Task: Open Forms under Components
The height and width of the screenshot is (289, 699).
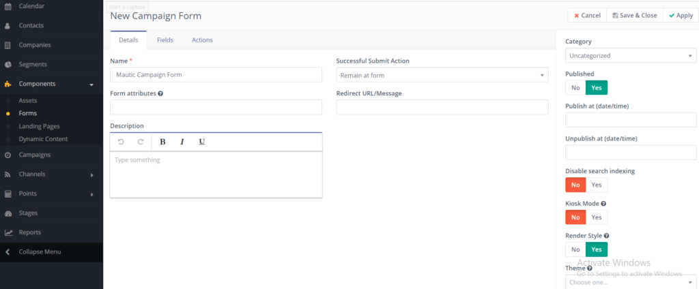Action: tap(27, 113)
